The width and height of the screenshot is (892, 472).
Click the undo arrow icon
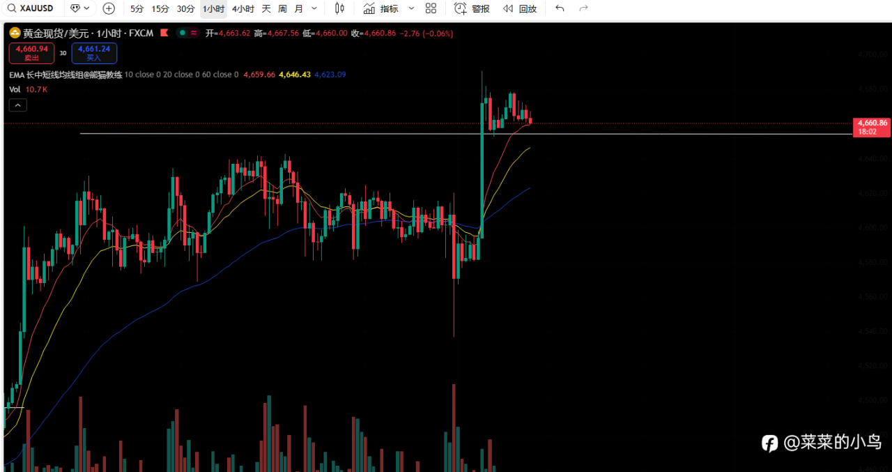tap(560, 8)
